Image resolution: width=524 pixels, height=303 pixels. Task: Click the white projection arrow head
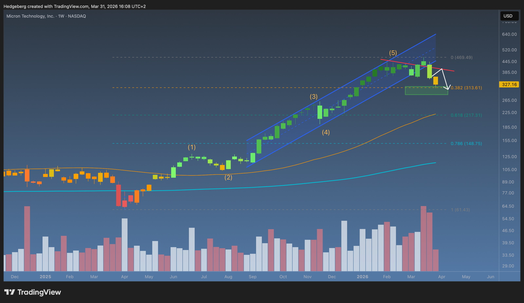[447, 88]
